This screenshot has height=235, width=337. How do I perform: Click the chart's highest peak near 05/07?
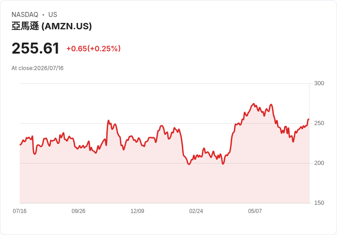[254, 104]
